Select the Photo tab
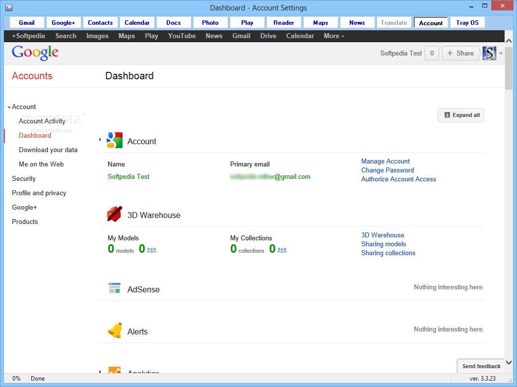 pos(210,23)
